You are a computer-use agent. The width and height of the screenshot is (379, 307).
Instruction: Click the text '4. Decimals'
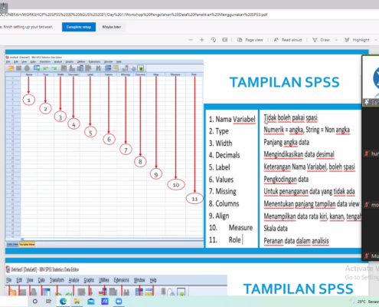pyautogui.click(x=224, y=155)
